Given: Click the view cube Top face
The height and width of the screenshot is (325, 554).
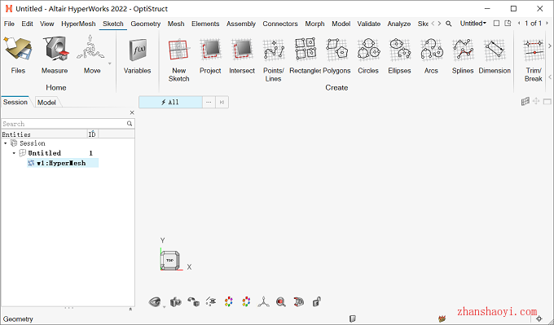Looking at the screenshot, I should pyautogui.click(x=170, y=261).
